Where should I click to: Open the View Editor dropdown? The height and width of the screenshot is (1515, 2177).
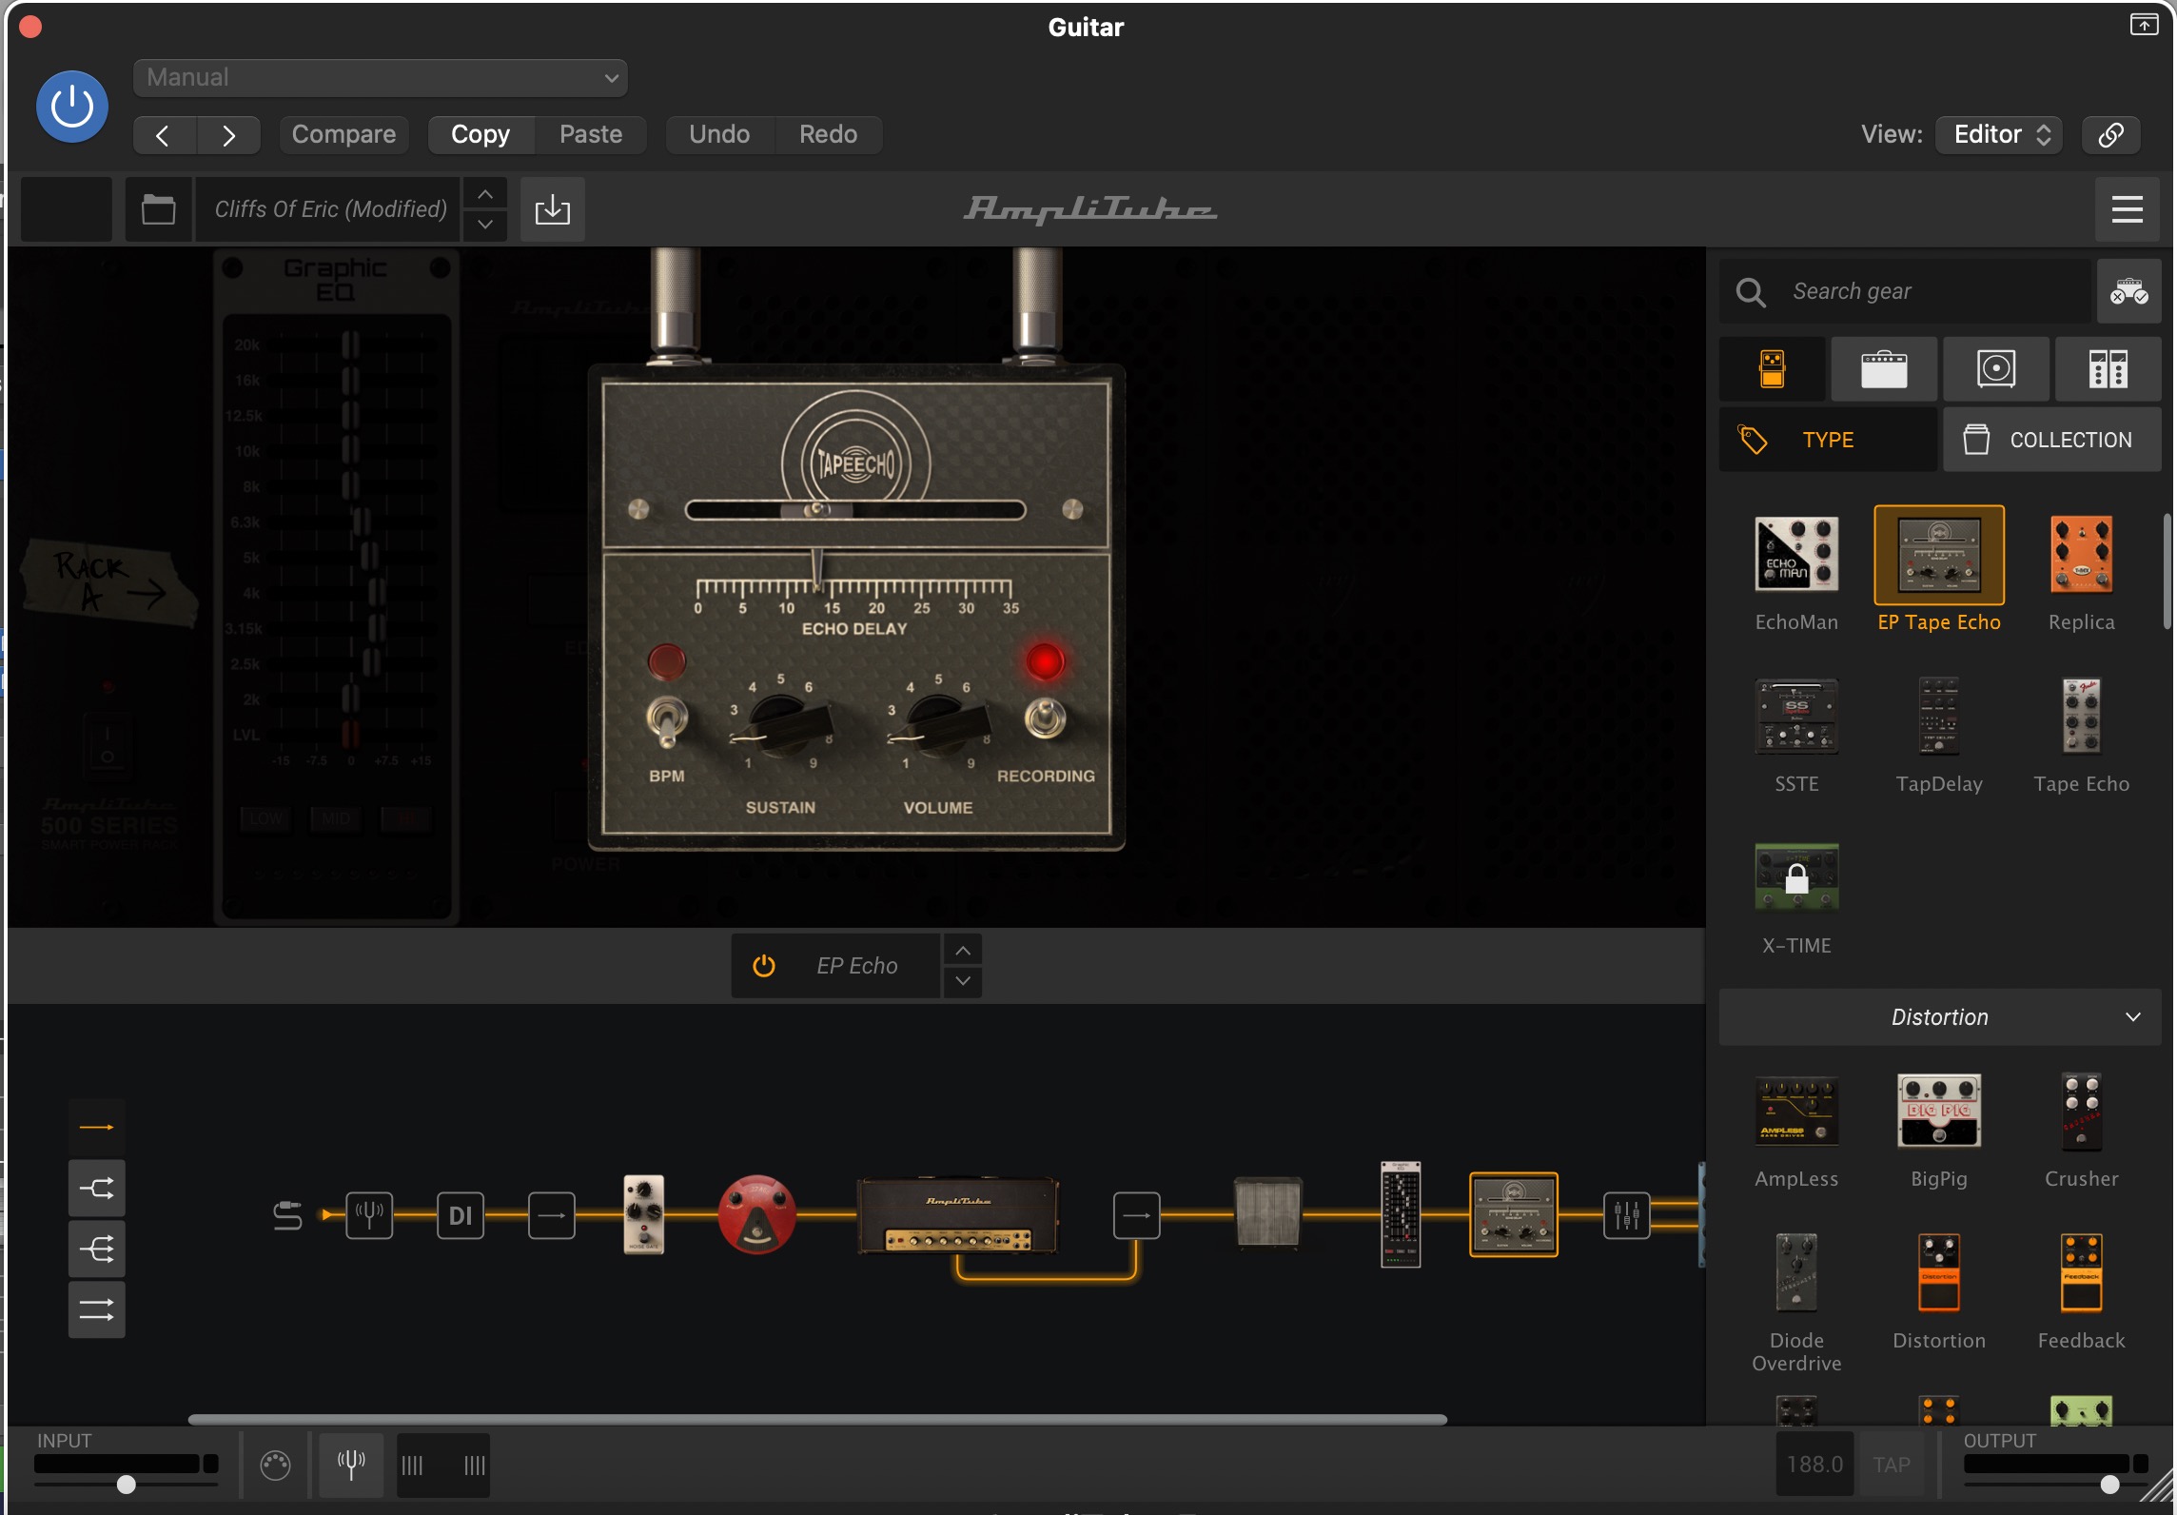pyautogui.click(x=1999, y=135)
